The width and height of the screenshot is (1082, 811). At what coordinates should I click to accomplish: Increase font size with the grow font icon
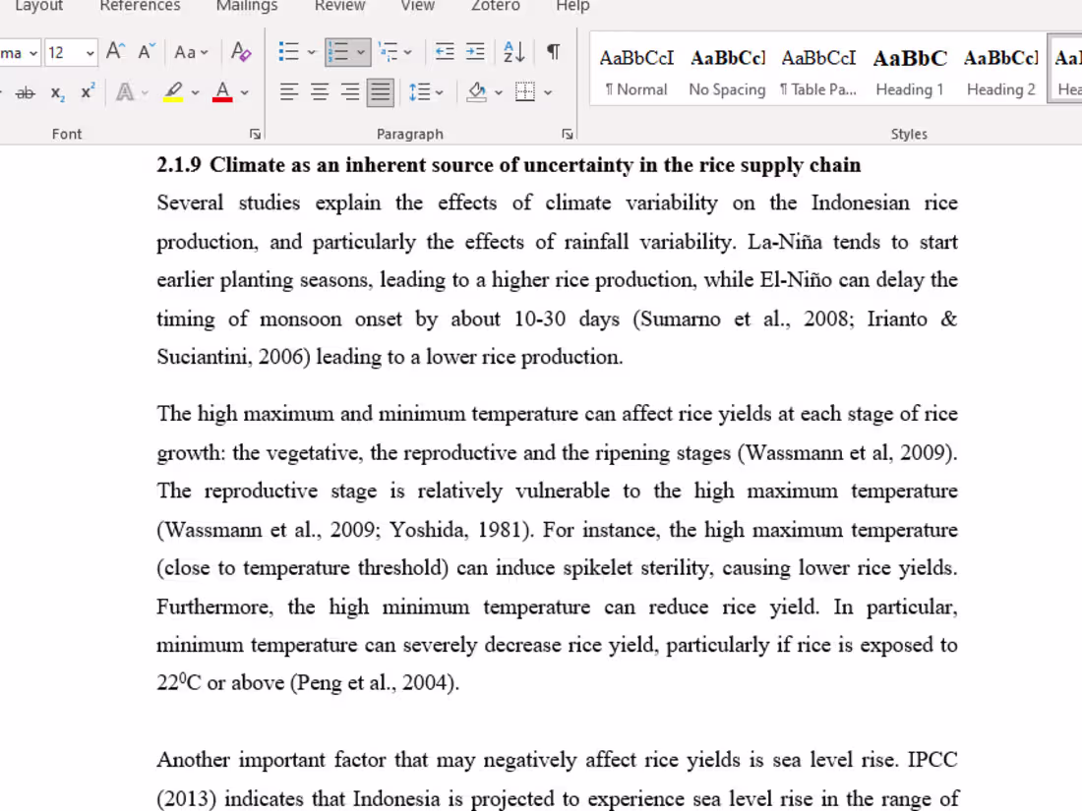(x=115, y=52)
